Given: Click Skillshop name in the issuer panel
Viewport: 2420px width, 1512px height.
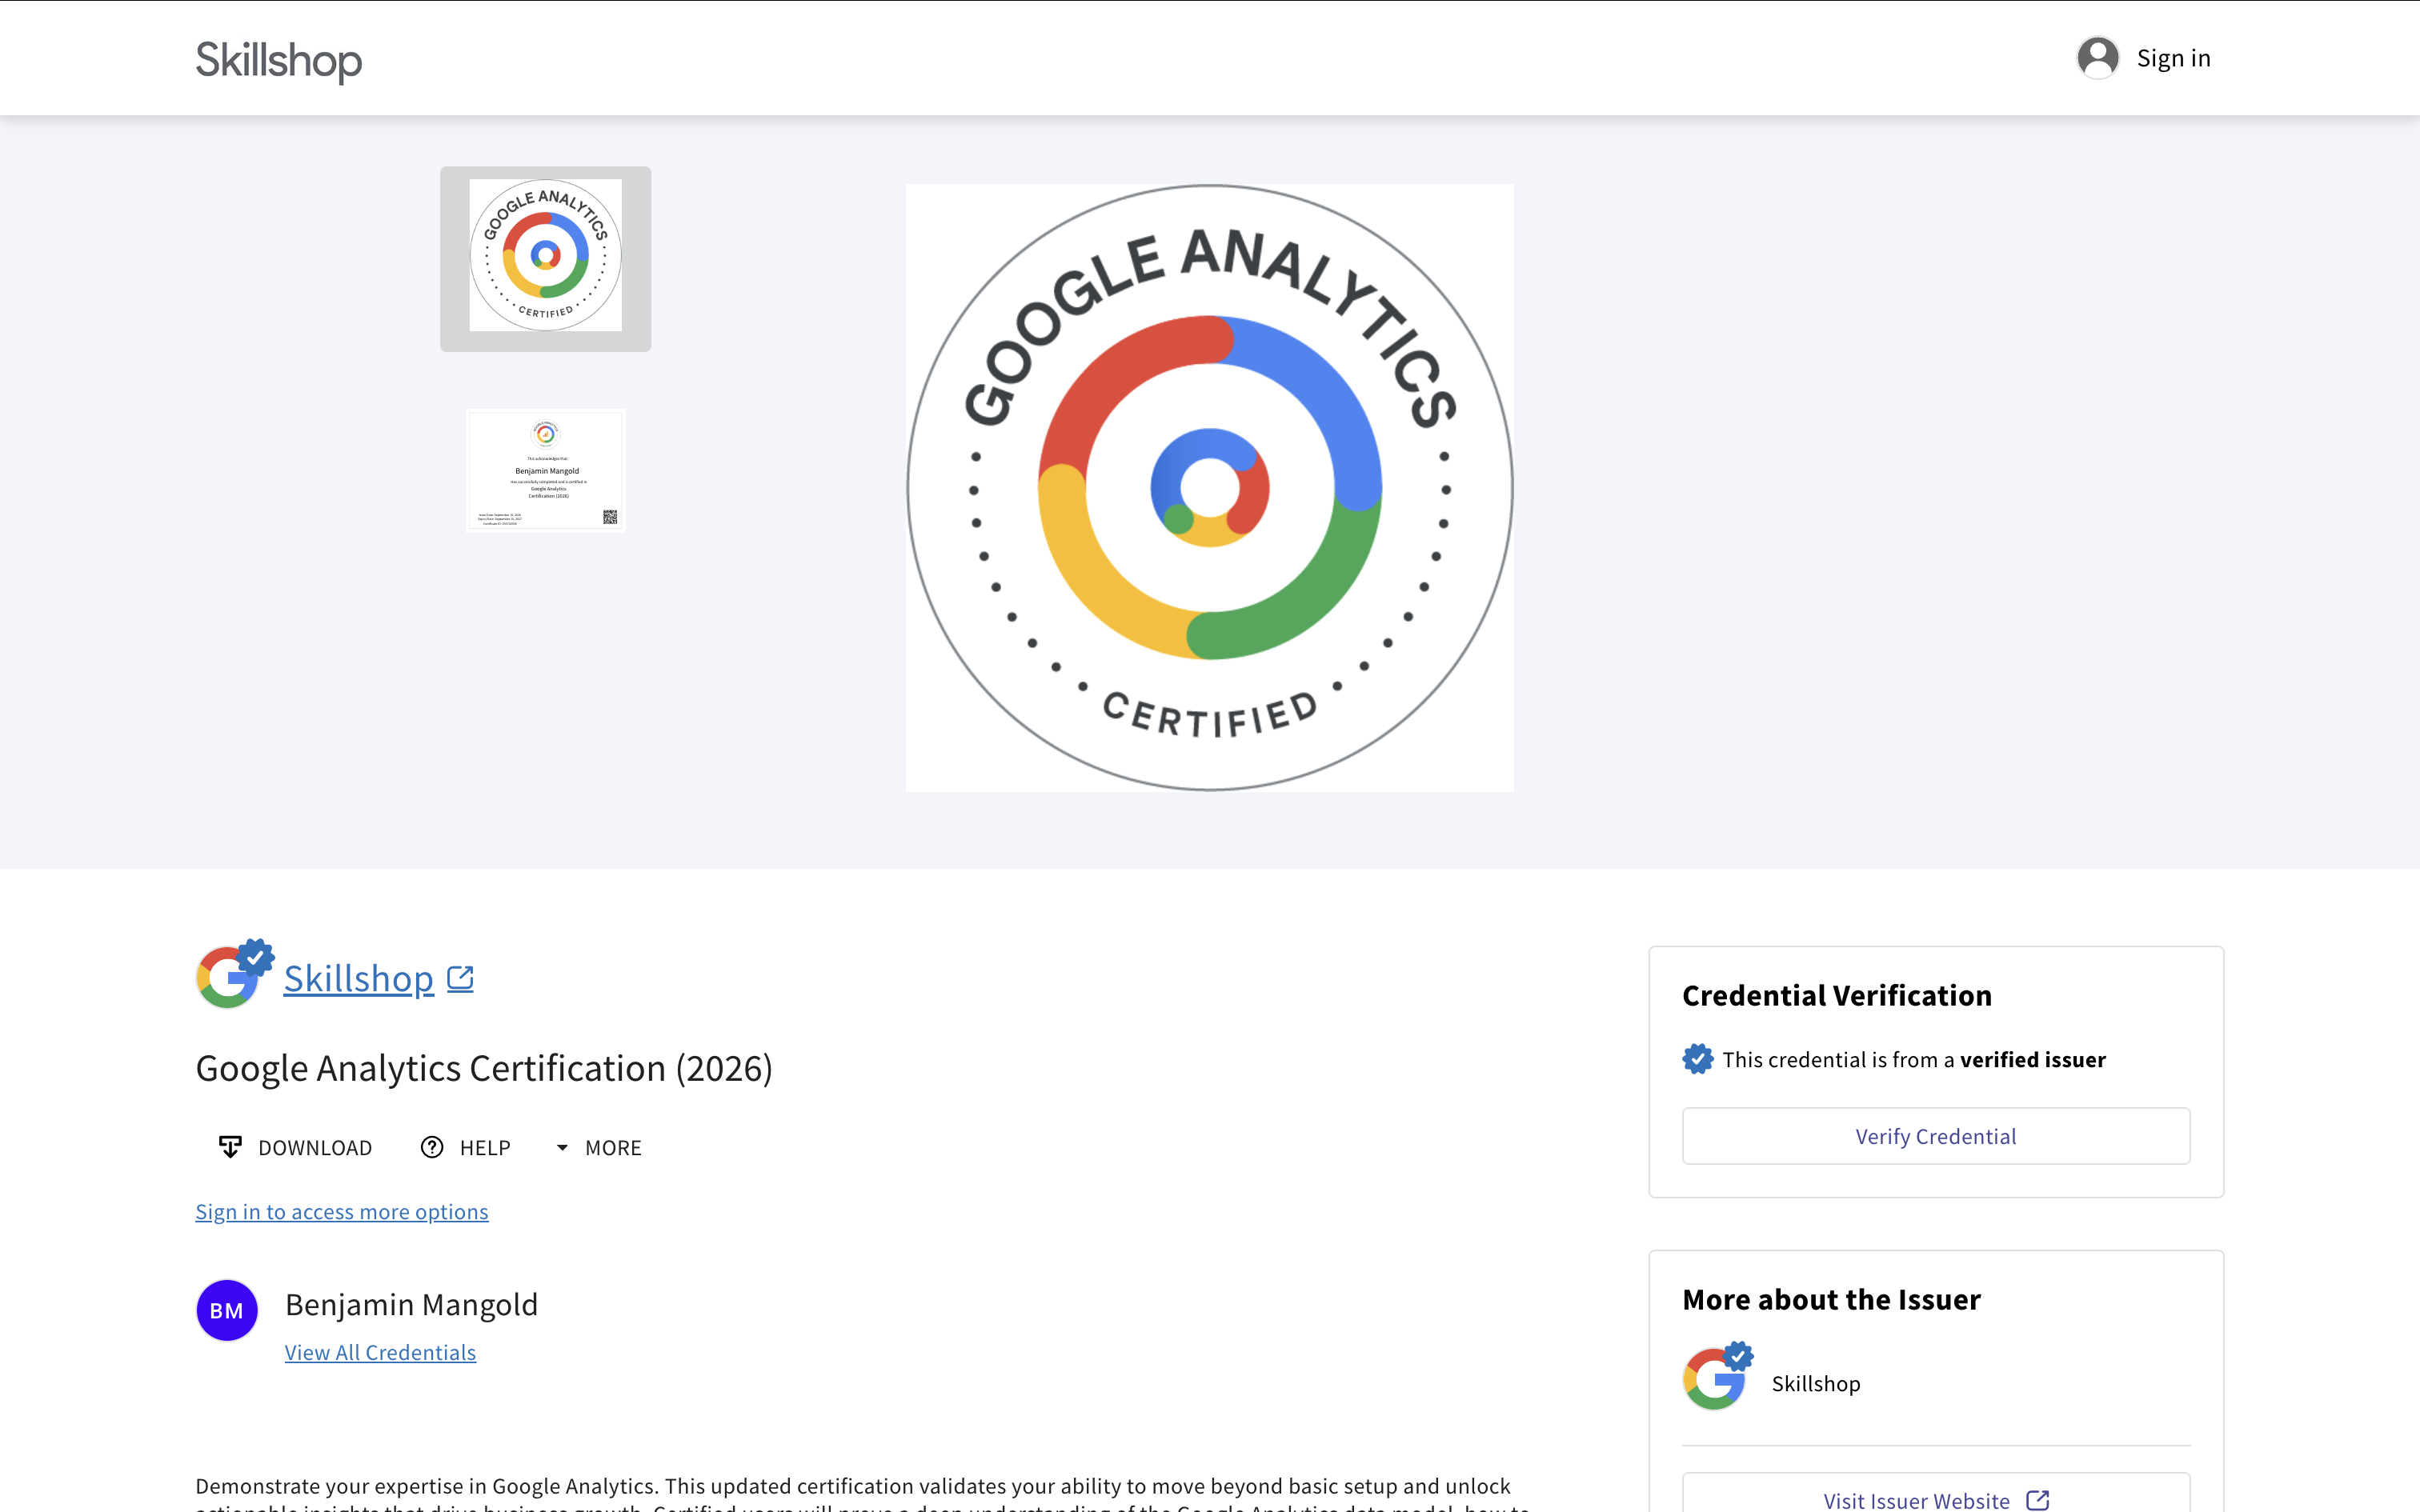Looking at the screenshot, I should [1816, 1383].
